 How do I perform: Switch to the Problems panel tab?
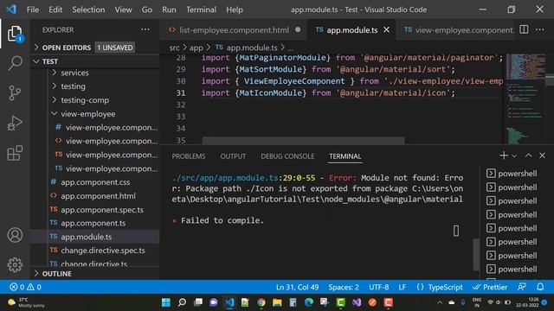click(189, 156)
